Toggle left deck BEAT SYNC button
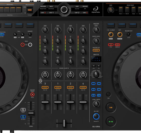This screenshot has height=133, width=141. point(23,110)
